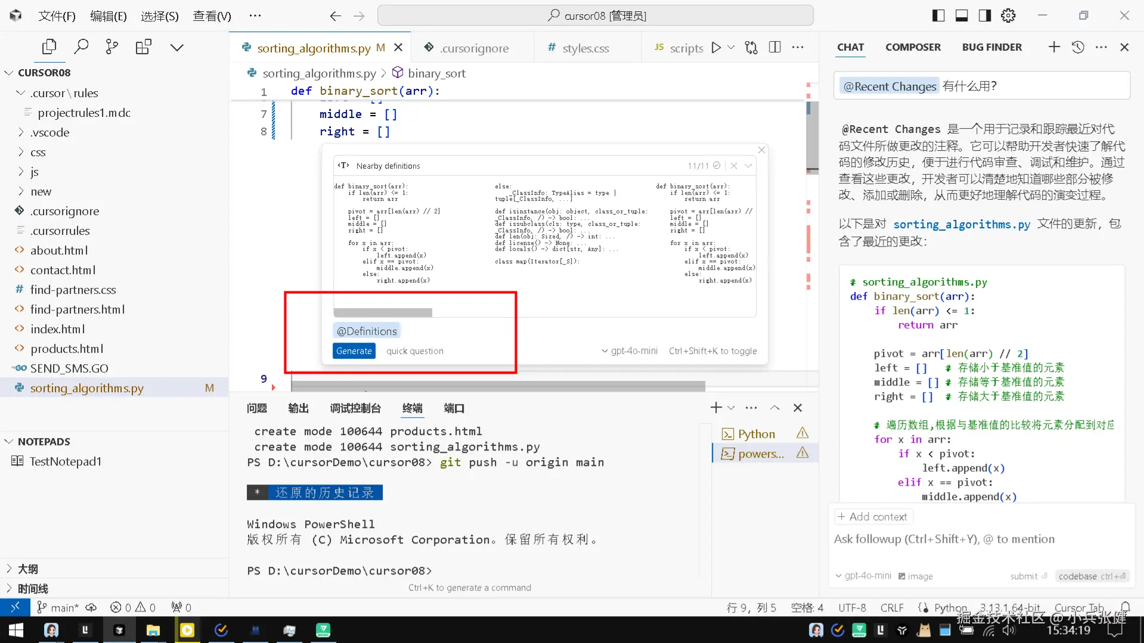1144x643 pixels.
Task: Toggle the primary sidebar layout icon
Action: pos(938,15)
